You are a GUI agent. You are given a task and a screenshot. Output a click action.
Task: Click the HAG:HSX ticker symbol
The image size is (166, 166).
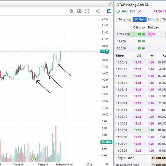click(x=128, y=11)
